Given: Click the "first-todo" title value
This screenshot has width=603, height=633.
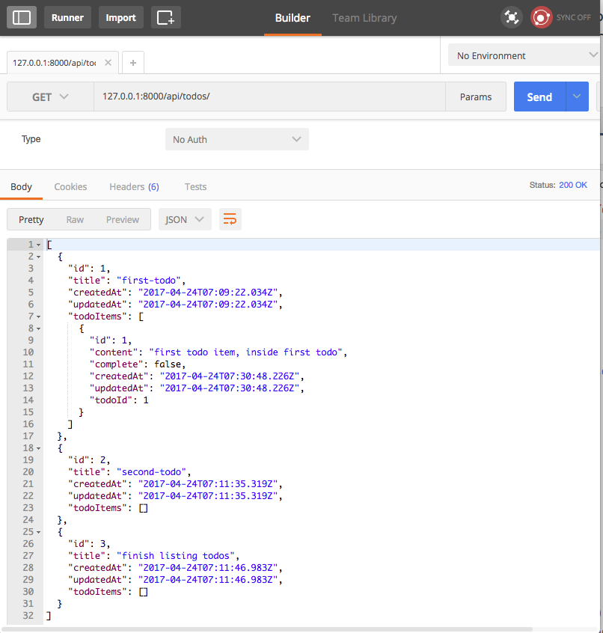Looking at the screenshot, I should click(149, 280).
